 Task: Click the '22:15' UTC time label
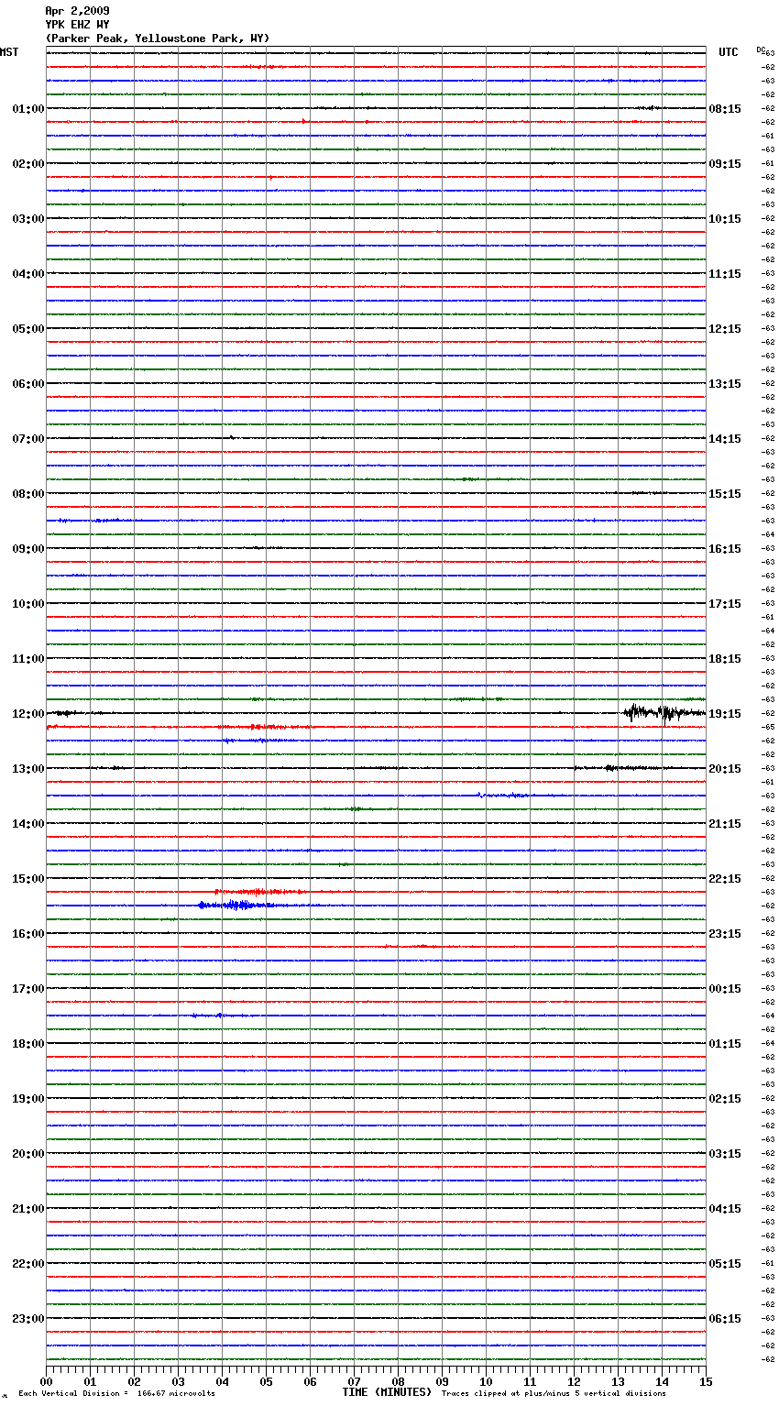point(725,879)
